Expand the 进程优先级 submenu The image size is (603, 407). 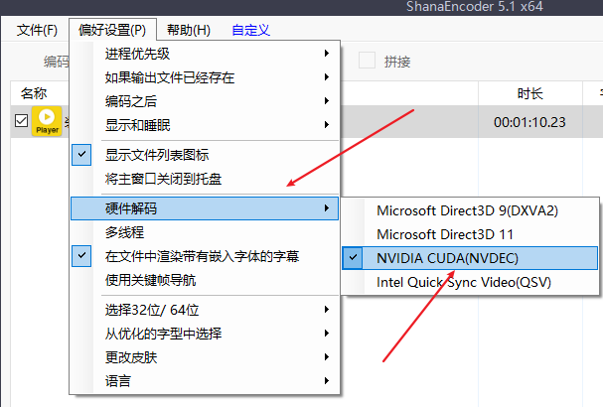point(137,53)
